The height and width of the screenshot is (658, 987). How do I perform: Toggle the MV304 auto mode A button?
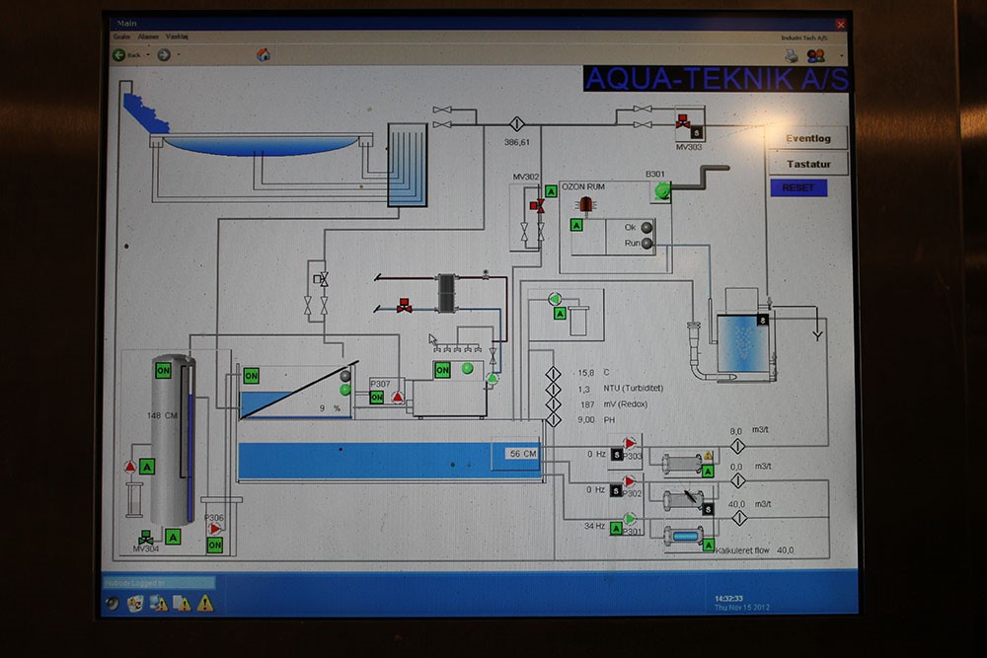coord(173,537)
